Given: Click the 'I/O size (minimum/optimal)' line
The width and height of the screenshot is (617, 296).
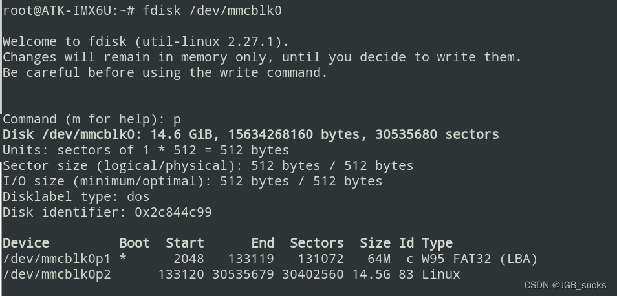Looking at the screenshot, I should pos(193,181).
